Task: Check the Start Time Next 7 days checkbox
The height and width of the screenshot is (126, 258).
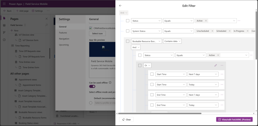Action: tap(152, 74)
